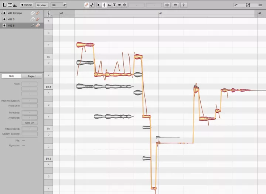Click the second toolbar inspector value field
The width and height of the screenshot is (266, 194).
[154, 5]
